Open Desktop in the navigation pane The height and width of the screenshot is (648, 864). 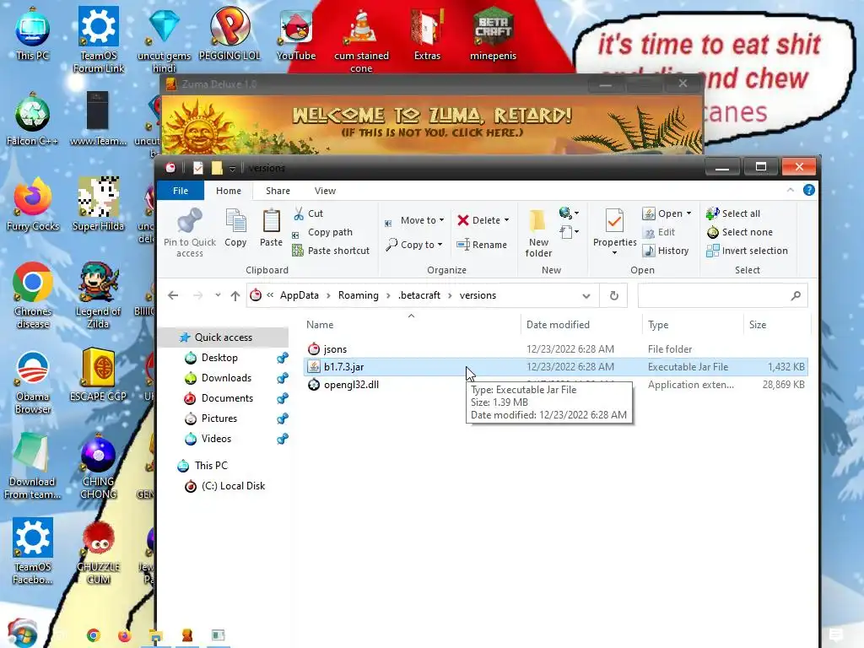point(219,358)
